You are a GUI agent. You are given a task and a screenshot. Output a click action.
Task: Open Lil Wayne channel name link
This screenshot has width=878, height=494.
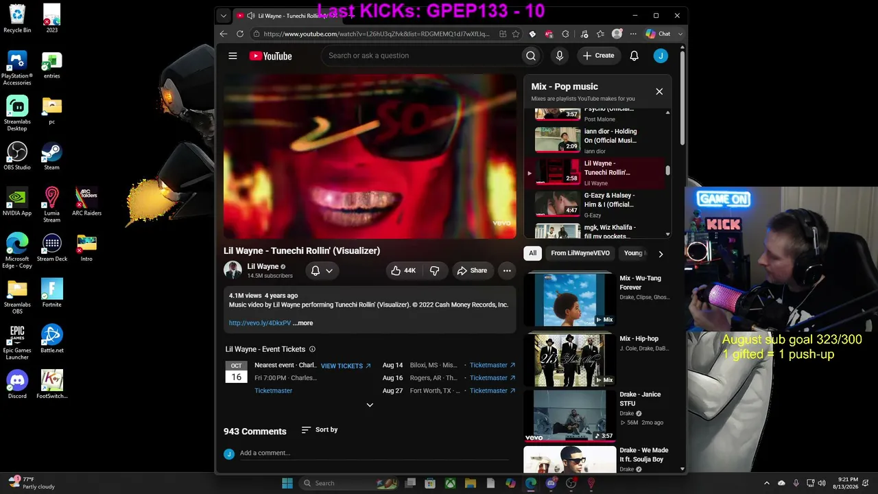[263, 266]
